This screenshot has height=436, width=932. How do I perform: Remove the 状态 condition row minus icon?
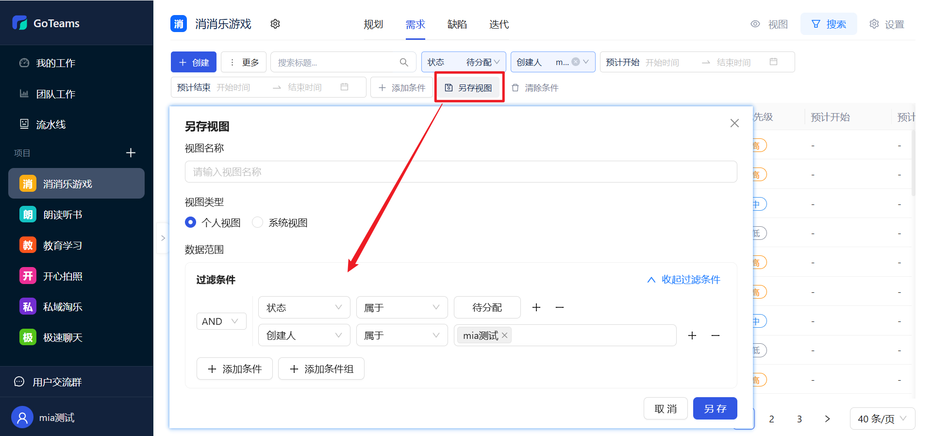(560, 307)
